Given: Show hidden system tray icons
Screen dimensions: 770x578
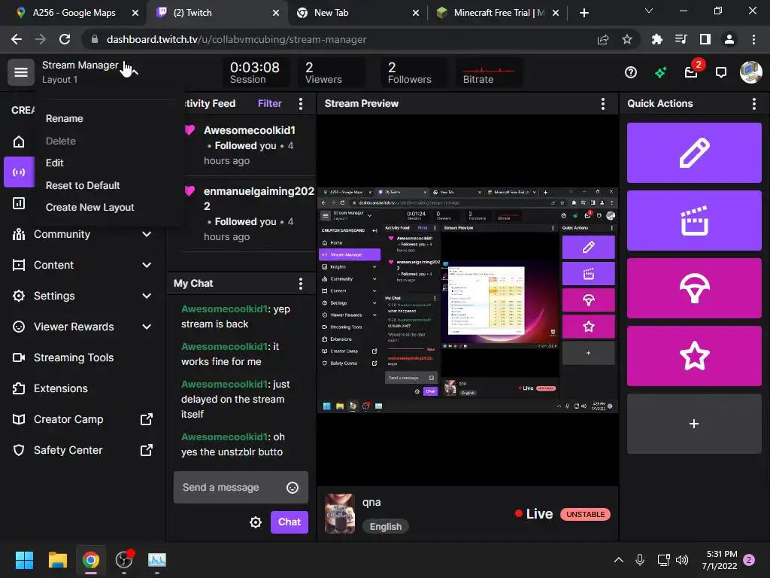Looking at the screenshot, I should 619,560.
